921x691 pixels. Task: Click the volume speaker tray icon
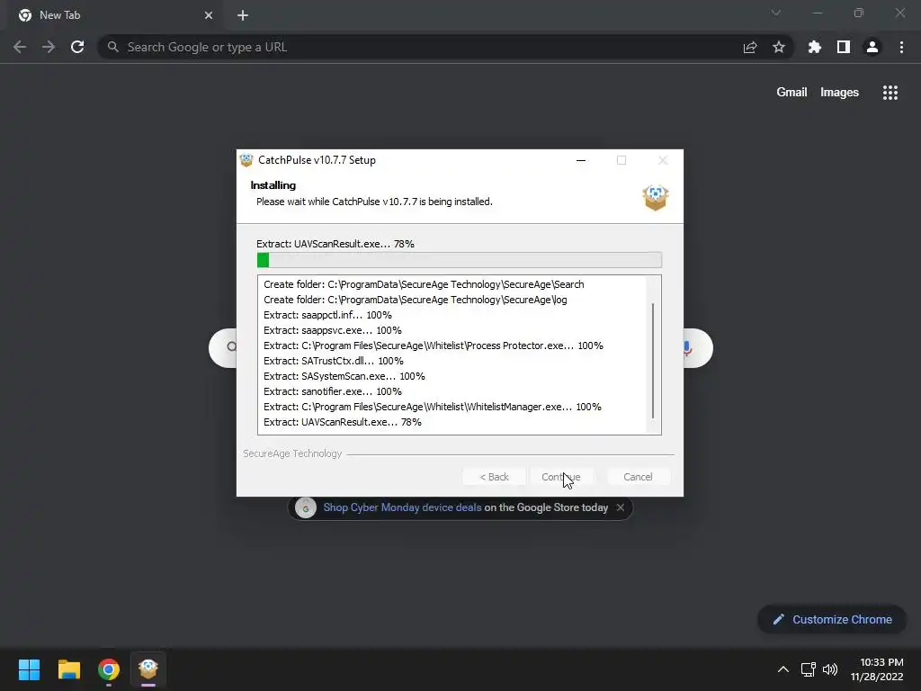pyautogui.click(x=830, y=669)
